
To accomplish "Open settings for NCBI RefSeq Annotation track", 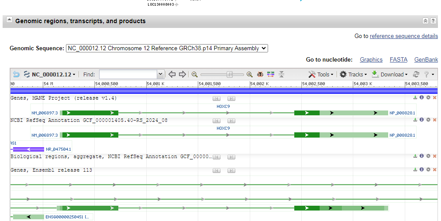I will point(428,120).
